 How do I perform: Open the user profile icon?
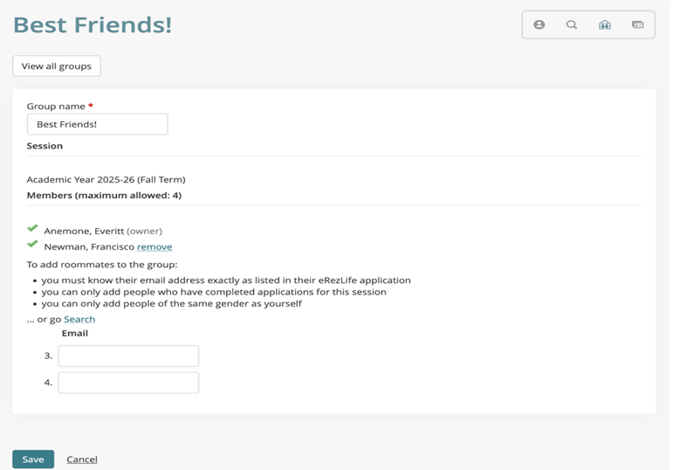pyautogui.click(x=539, y=24)
